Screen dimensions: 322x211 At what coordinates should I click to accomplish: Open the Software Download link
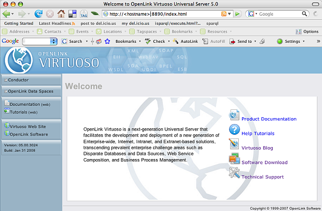click(264, 162)
